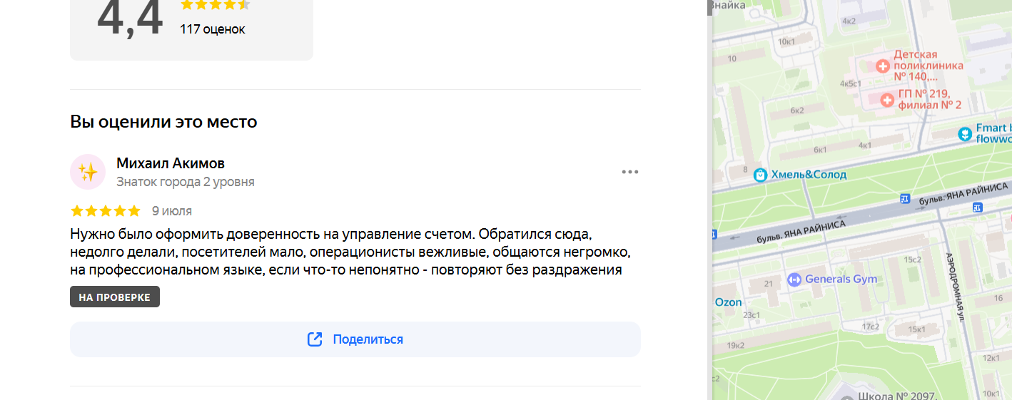The image size is (1012, 400).
Task: Click the НА ПРОВЕРКЕ status badge
Action: pos(115,297)
